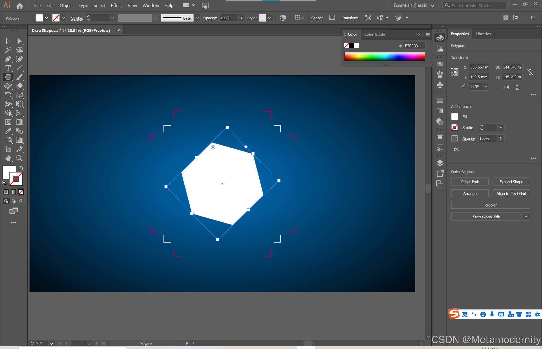Select the Hand tool
Screen dimensions: 542x349
pos(8,158)
